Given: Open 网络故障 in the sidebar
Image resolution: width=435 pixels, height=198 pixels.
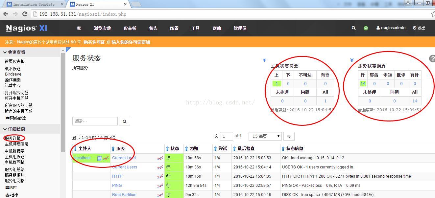Looking at the screenshot, I should pos(16,118).
